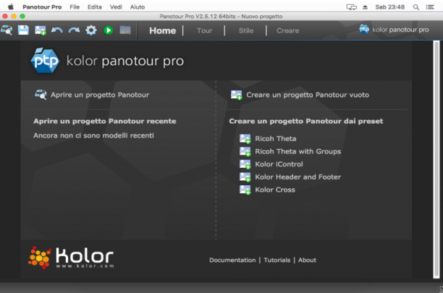443x293 pixels.
Task: Select the Kolor Header and Footer preset
Action: point(298,177)
